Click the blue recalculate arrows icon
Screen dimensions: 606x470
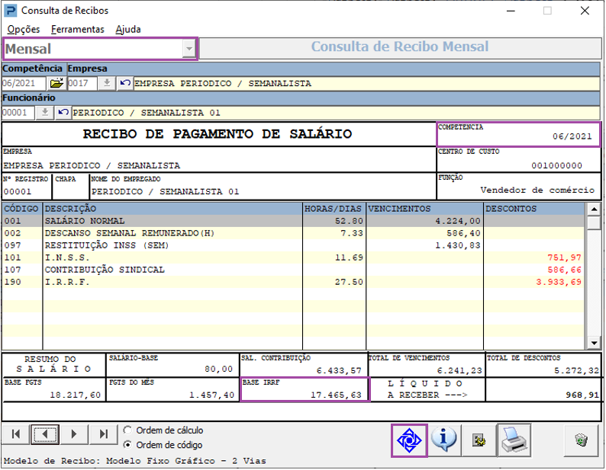click(x=409, y=440)
